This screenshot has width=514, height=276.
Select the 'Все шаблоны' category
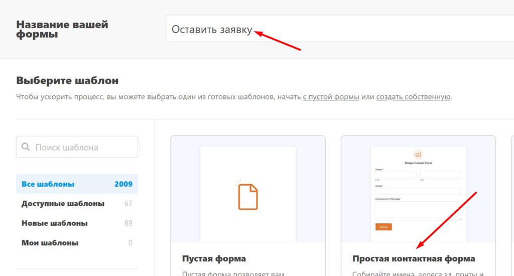pyautogui.click(x=77, y=184)
